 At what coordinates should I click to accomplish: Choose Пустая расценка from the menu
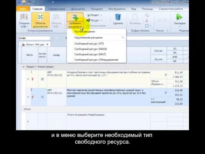96,31
